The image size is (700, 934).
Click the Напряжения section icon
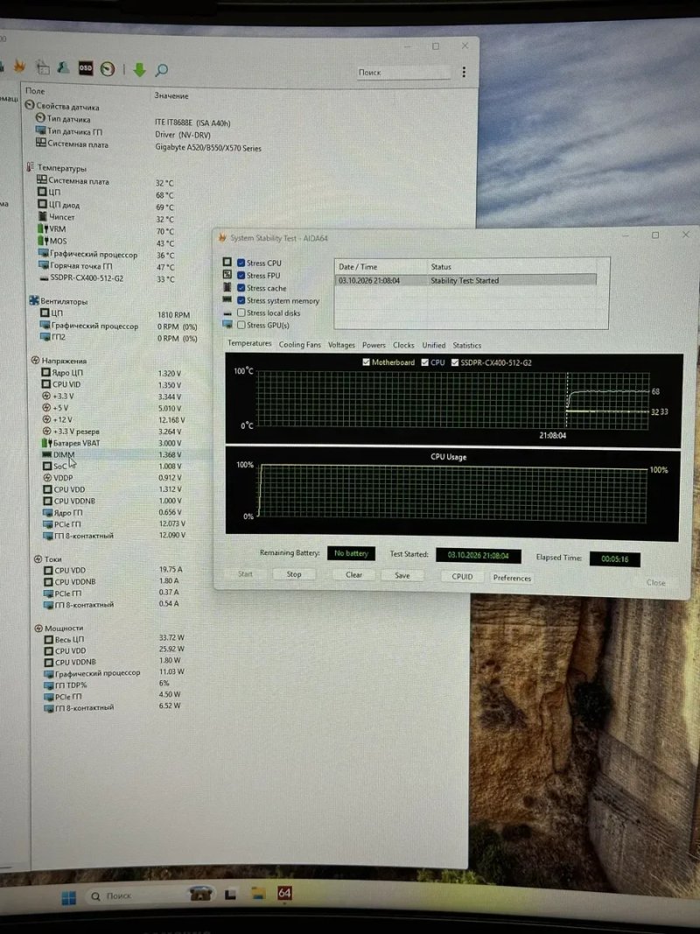click(x=35, y=360)
